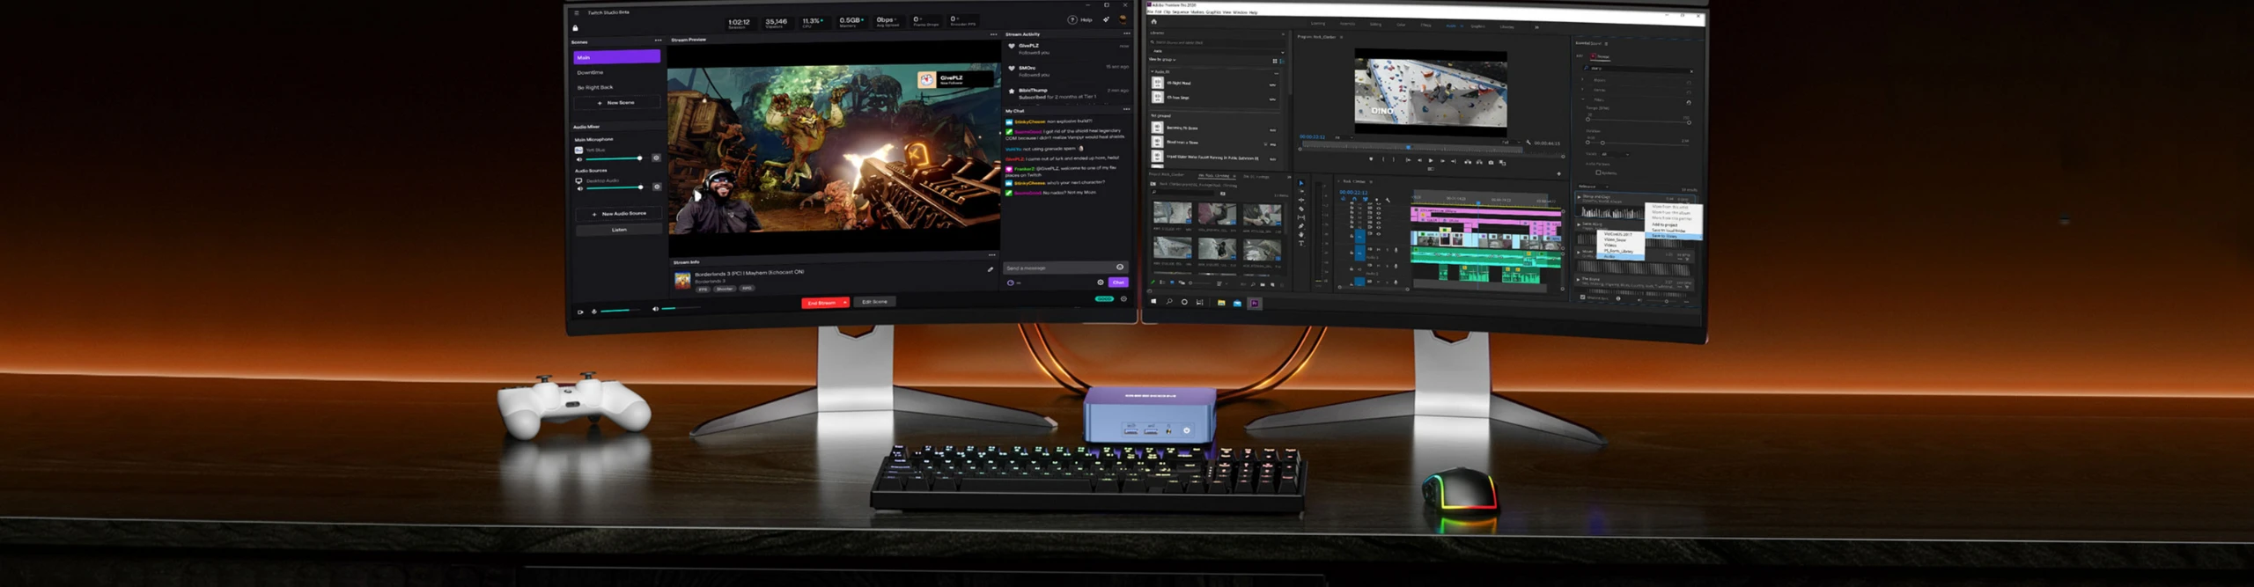This screenshot has width=2254, height=587.
Task: Open the Stream Info three-dot menu
Action: 991,255
